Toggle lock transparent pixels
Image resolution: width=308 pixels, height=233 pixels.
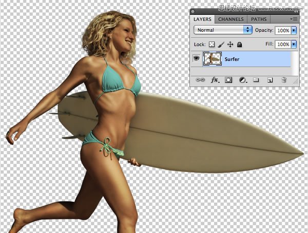pyautogui.click(x=211, y=45)
